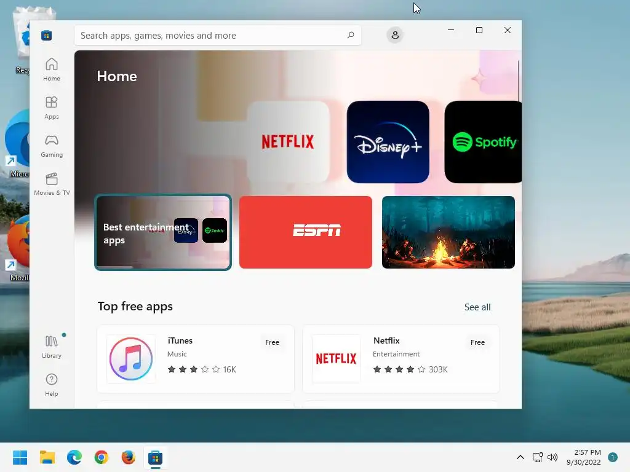The height and width of the screenshot is (472, 630).
Task: Select Best entertainment apps banner card
Action: (162, 232)
